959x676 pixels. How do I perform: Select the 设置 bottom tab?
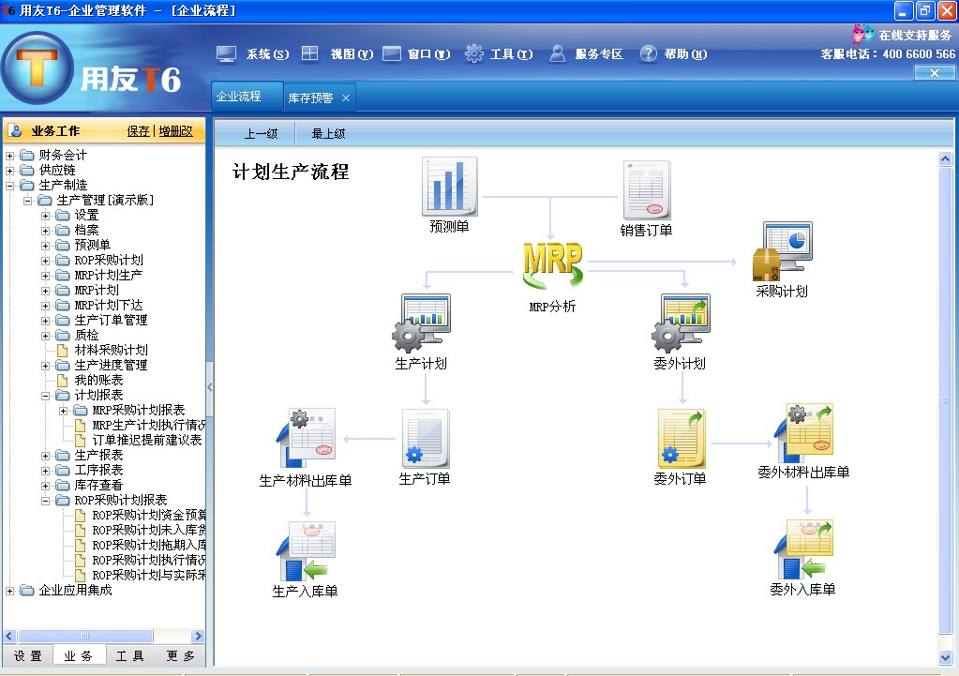(28, 655)
